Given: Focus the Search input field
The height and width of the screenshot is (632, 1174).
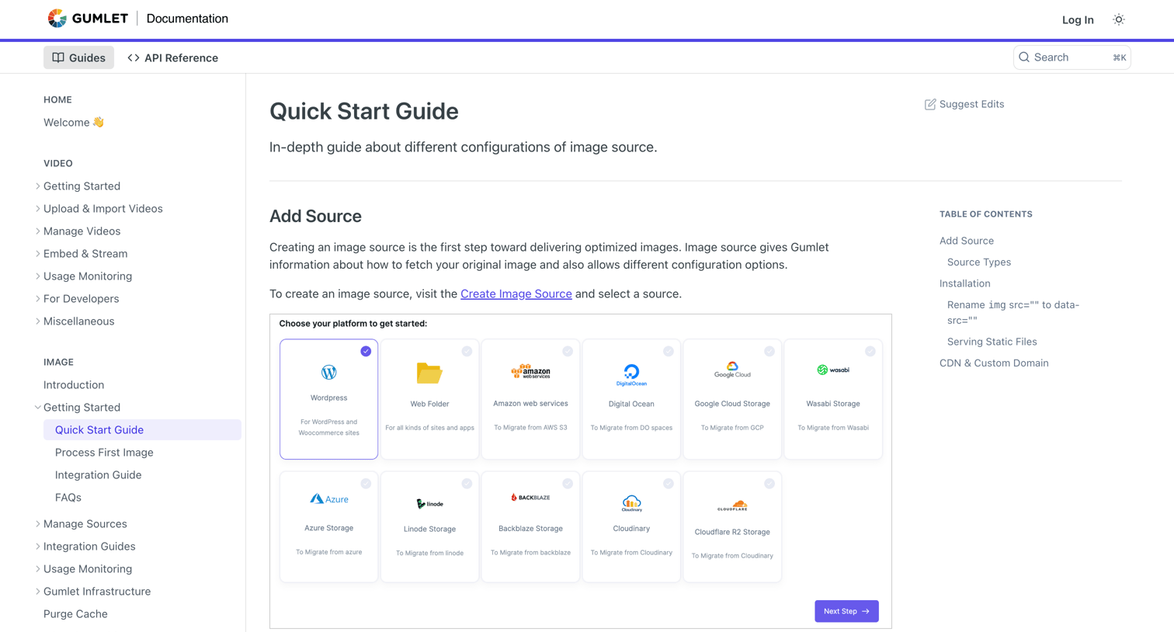Looking at the screenshot, I should [1072, 57].
